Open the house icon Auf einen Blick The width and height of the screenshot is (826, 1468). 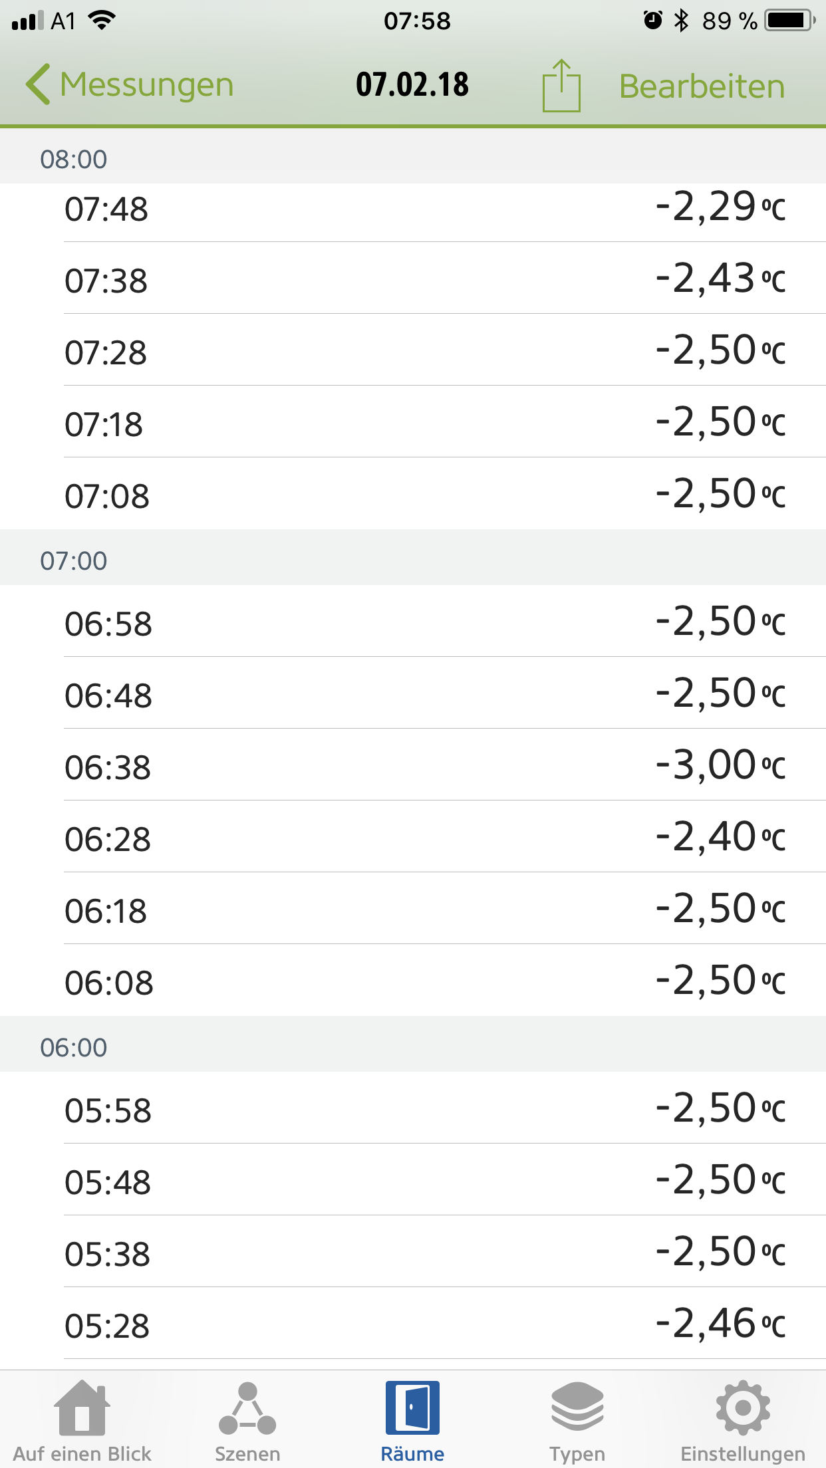click(x=82, y=1408)
